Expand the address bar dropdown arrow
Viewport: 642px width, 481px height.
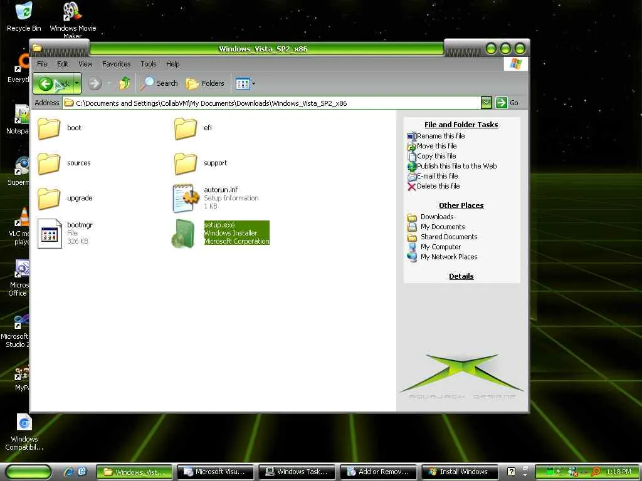point(486,103)
